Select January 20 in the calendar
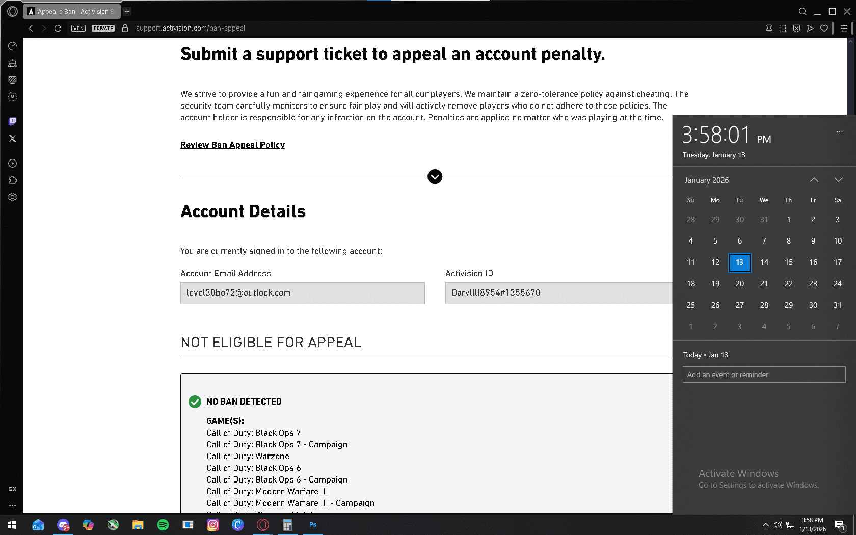 click(739, 284)
